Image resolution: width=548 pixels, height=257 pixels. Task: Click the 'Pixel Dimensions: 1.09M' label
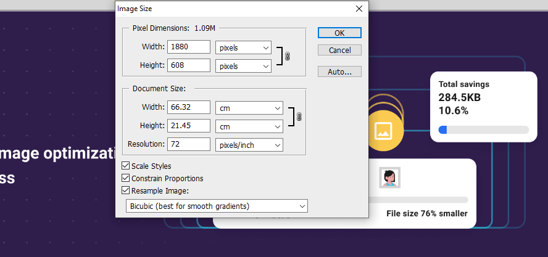(173, 28)
